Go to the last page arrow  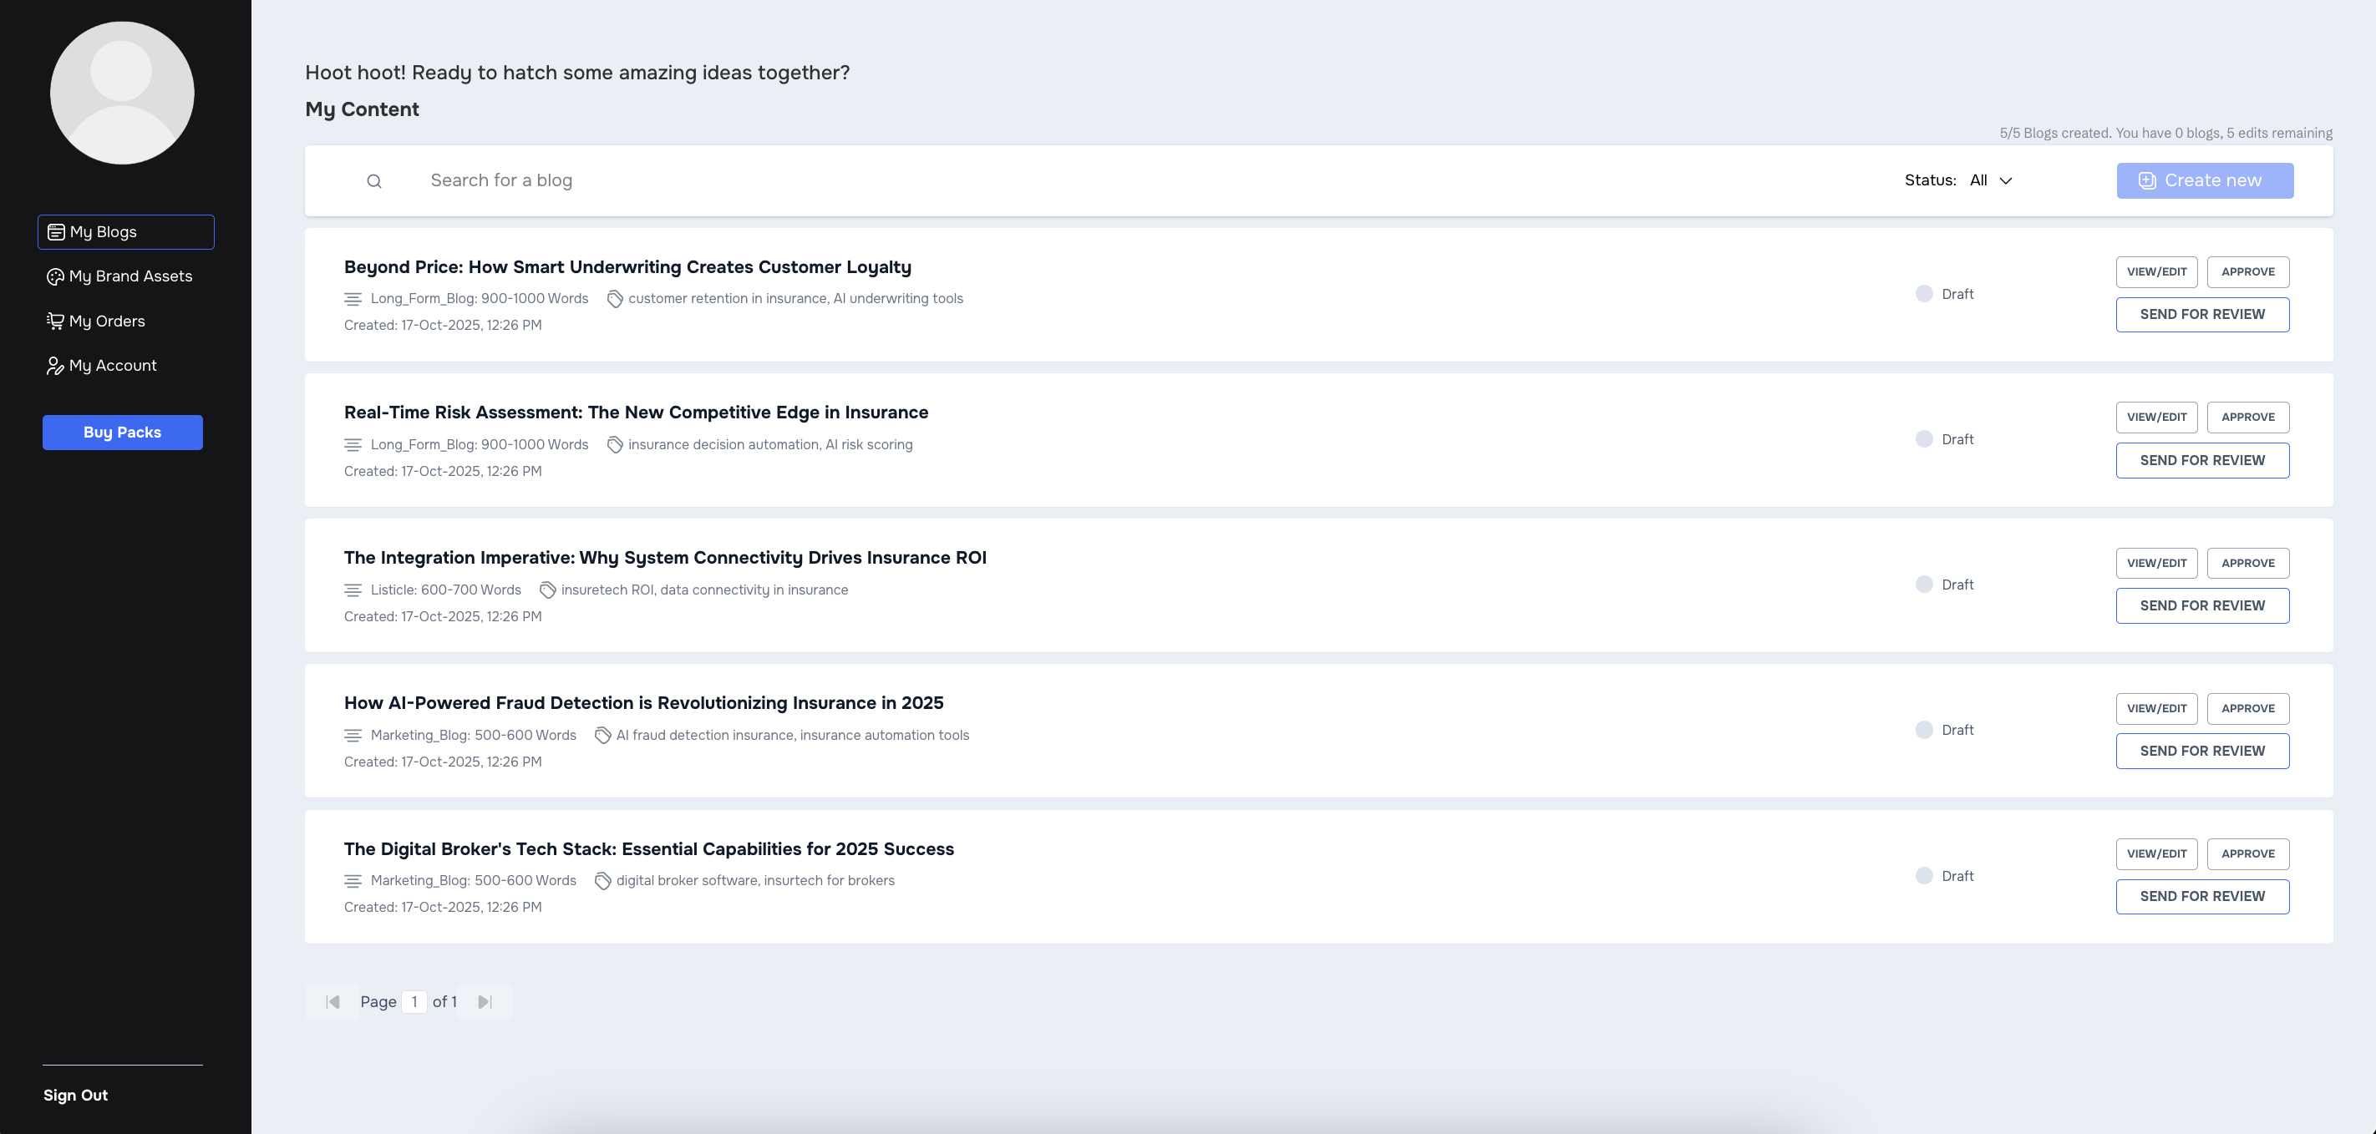(485, 1002)
